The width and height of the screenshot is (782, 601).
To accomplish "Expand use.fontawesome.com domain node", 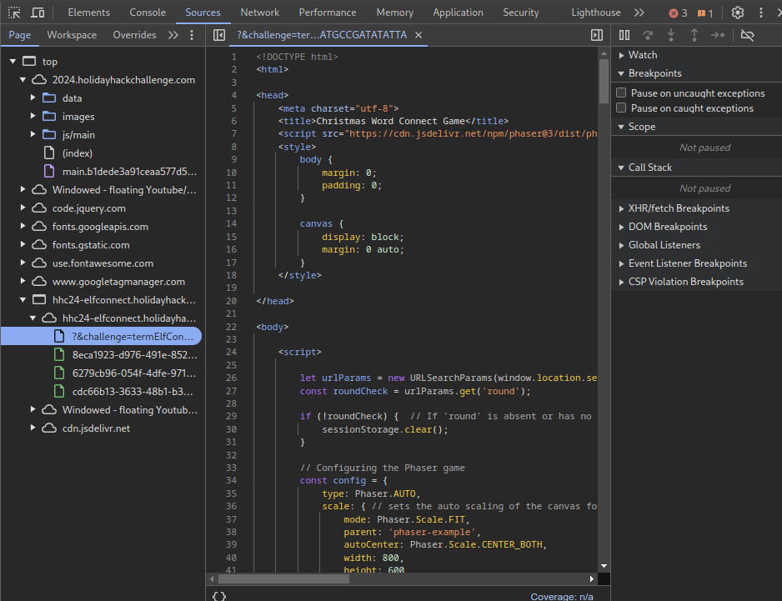I will (x=23, y=263).
